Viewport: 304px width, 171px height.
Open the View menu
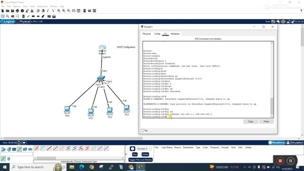coord(25,6)
